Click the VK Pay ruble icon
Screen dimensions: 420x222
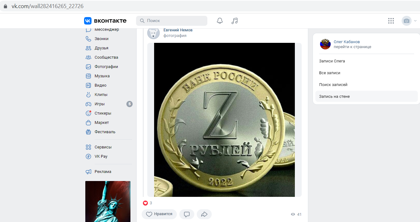tap(88, 156)
